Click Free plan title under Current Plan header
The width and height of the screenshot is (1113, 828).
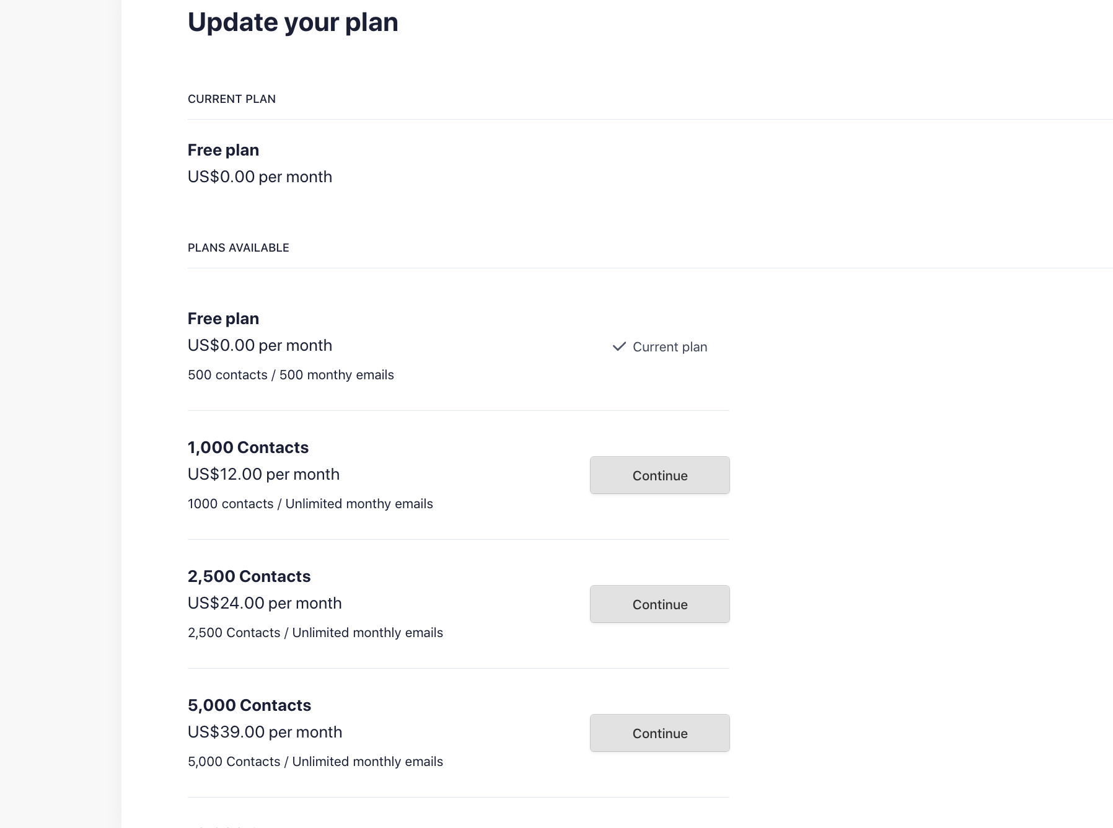pos(223,150)
